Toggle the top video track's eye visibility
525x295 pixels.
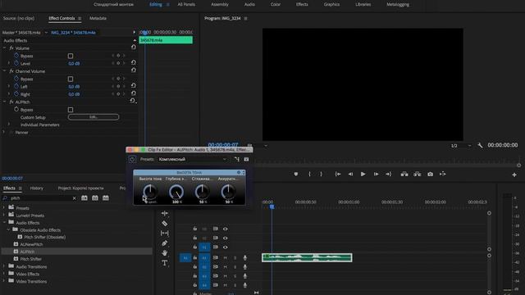click(226, 229)
